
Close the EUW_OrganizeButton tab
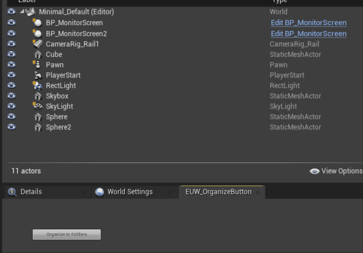tap(258, 192)
